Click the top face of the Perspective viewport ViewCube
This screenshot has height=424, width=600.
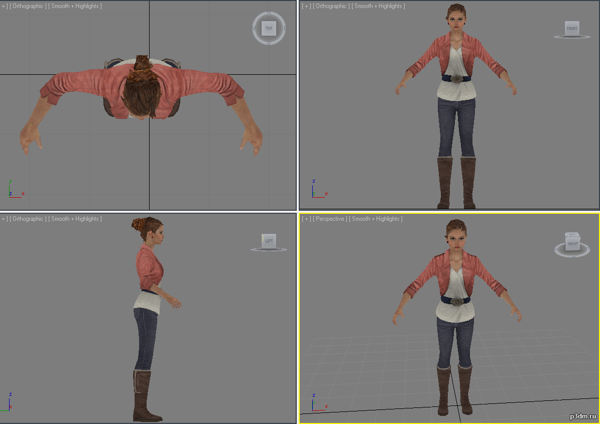[x=572, y=235]
